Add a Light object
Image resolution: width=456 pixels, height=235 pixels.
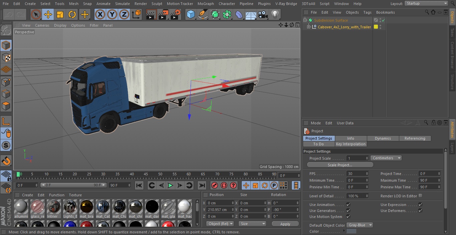(x=275, y=14)
